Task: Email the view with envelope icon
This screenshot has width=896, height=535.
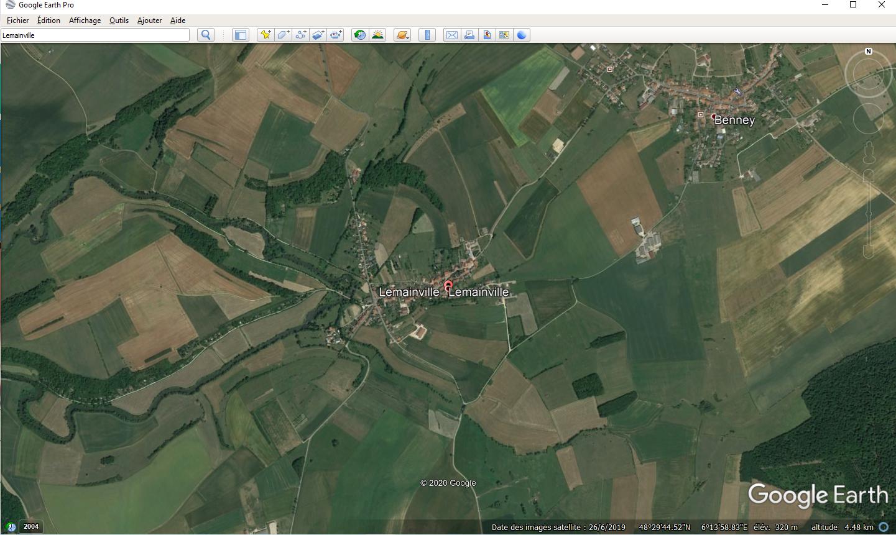Action: [452, 35]
